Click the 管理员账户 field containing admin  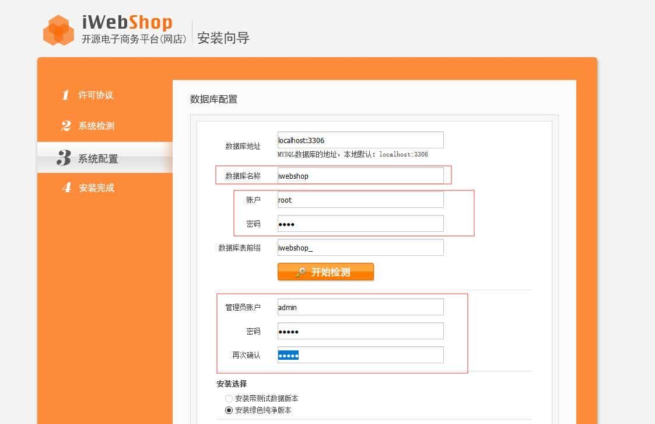(x=360, y=307)
